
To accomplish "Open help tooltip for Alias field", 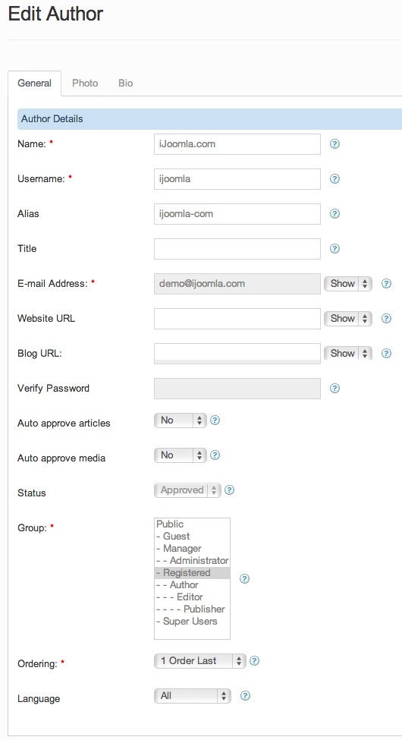I will tap(334, 214).
